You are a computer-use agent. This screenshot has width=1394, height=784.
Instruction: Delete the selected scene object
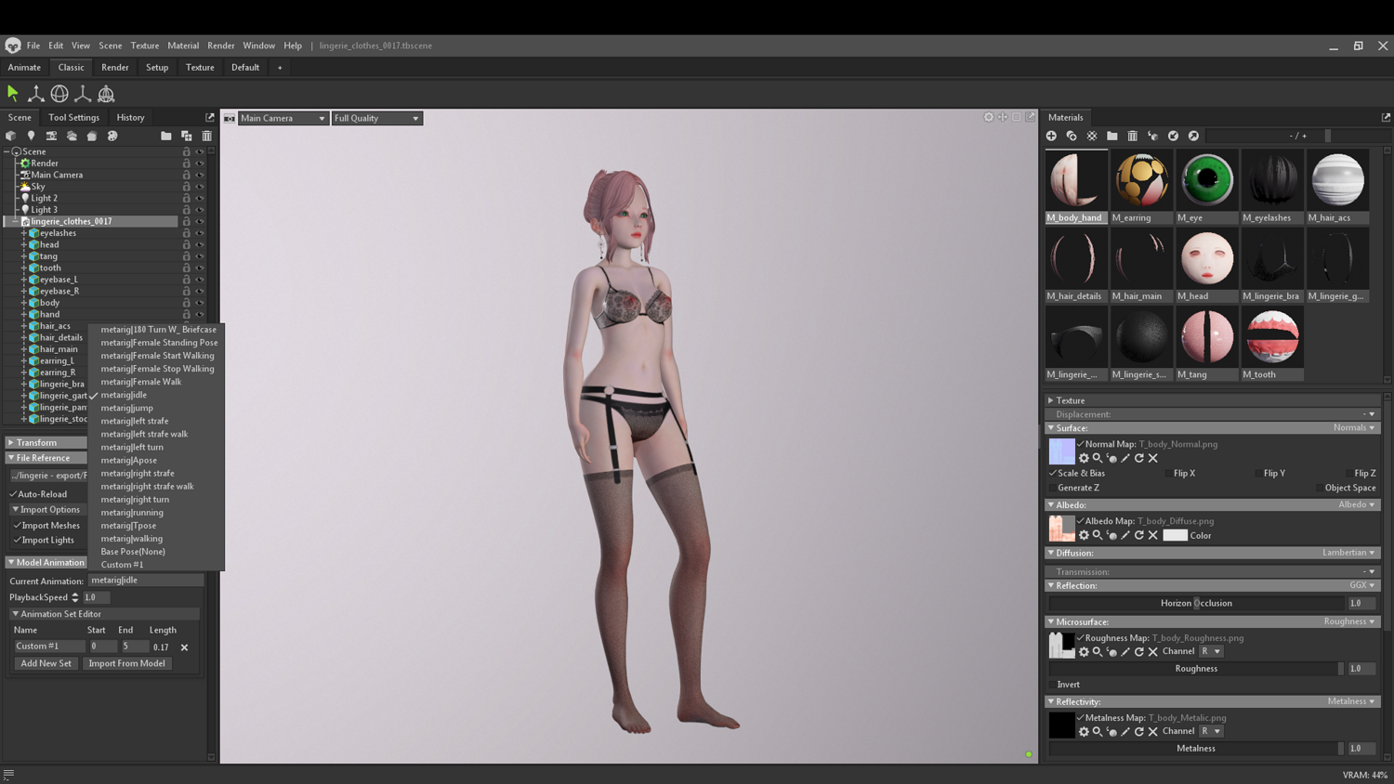click(x=206, y=136)
